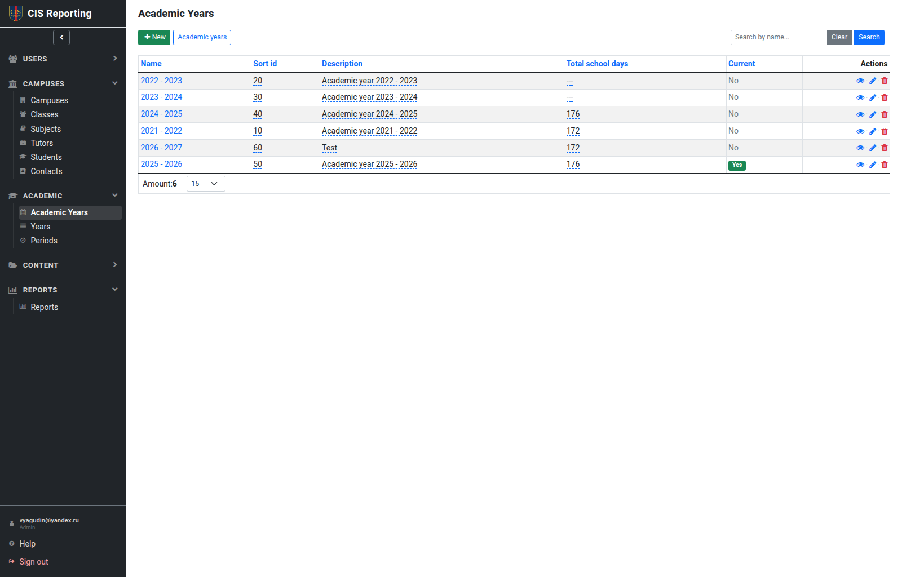The height and width of the screenshot is (577, 902).
Task: View the 2021 - 2022 row eye icon
Action: [860, 132]
